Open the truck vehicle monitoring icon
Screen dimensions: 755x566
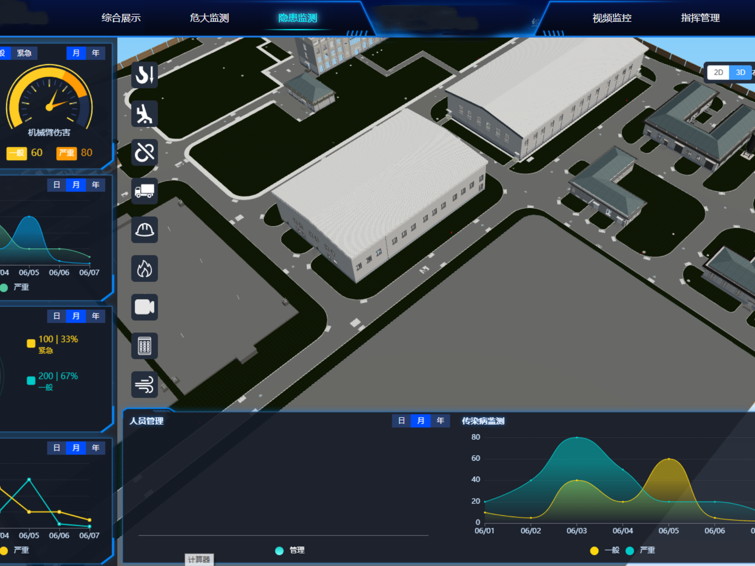(x=144, y=191)
